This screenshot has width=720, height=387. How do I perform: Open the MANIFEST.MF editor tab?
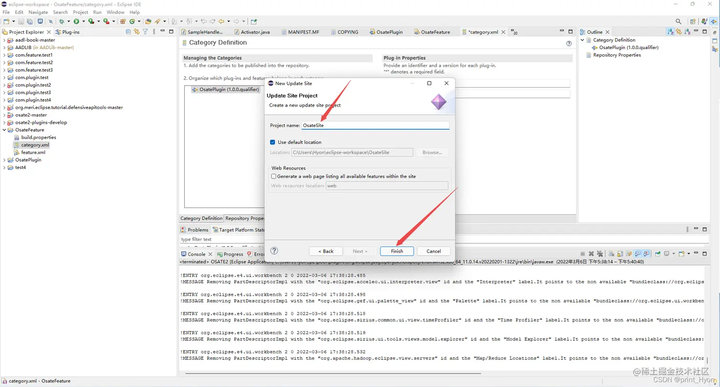(300, 32)
